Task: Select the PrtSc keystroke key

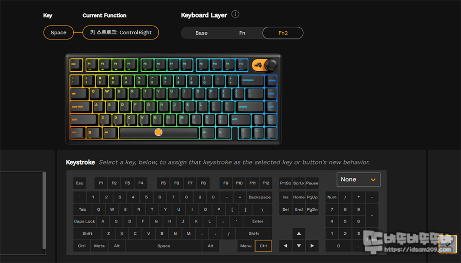Action: coord(285,183)
